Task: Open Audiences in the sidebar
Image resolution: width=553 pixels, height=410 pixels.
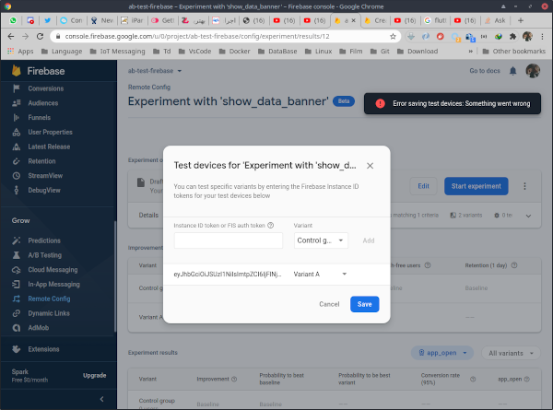Action: pos(43,103)
